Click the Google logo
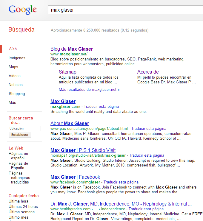The image size is (203, 221). click(x=23, y=10)
